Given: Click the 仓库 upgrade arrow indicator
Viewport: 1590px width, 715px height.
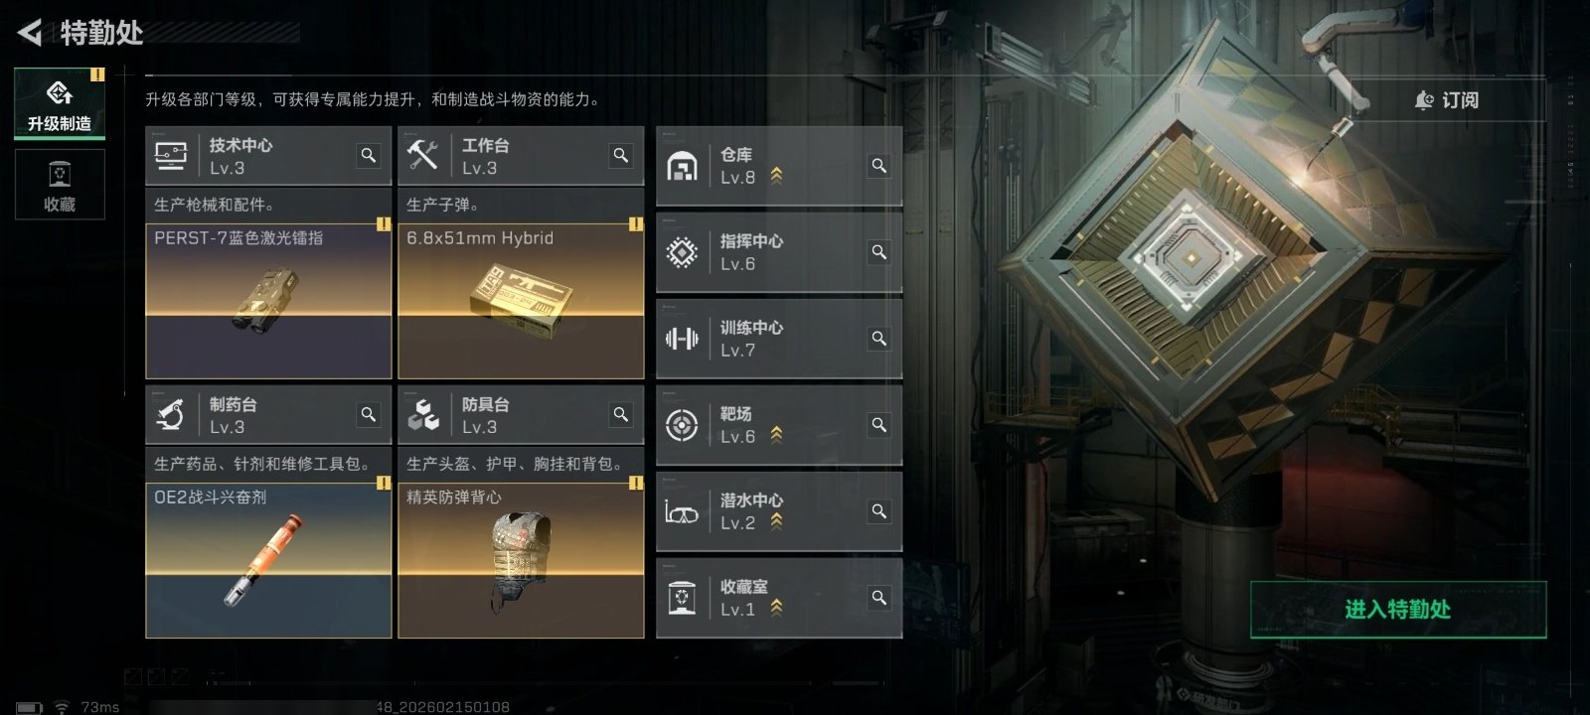Looking at the screenshot, I should click(x=777, y=176).
